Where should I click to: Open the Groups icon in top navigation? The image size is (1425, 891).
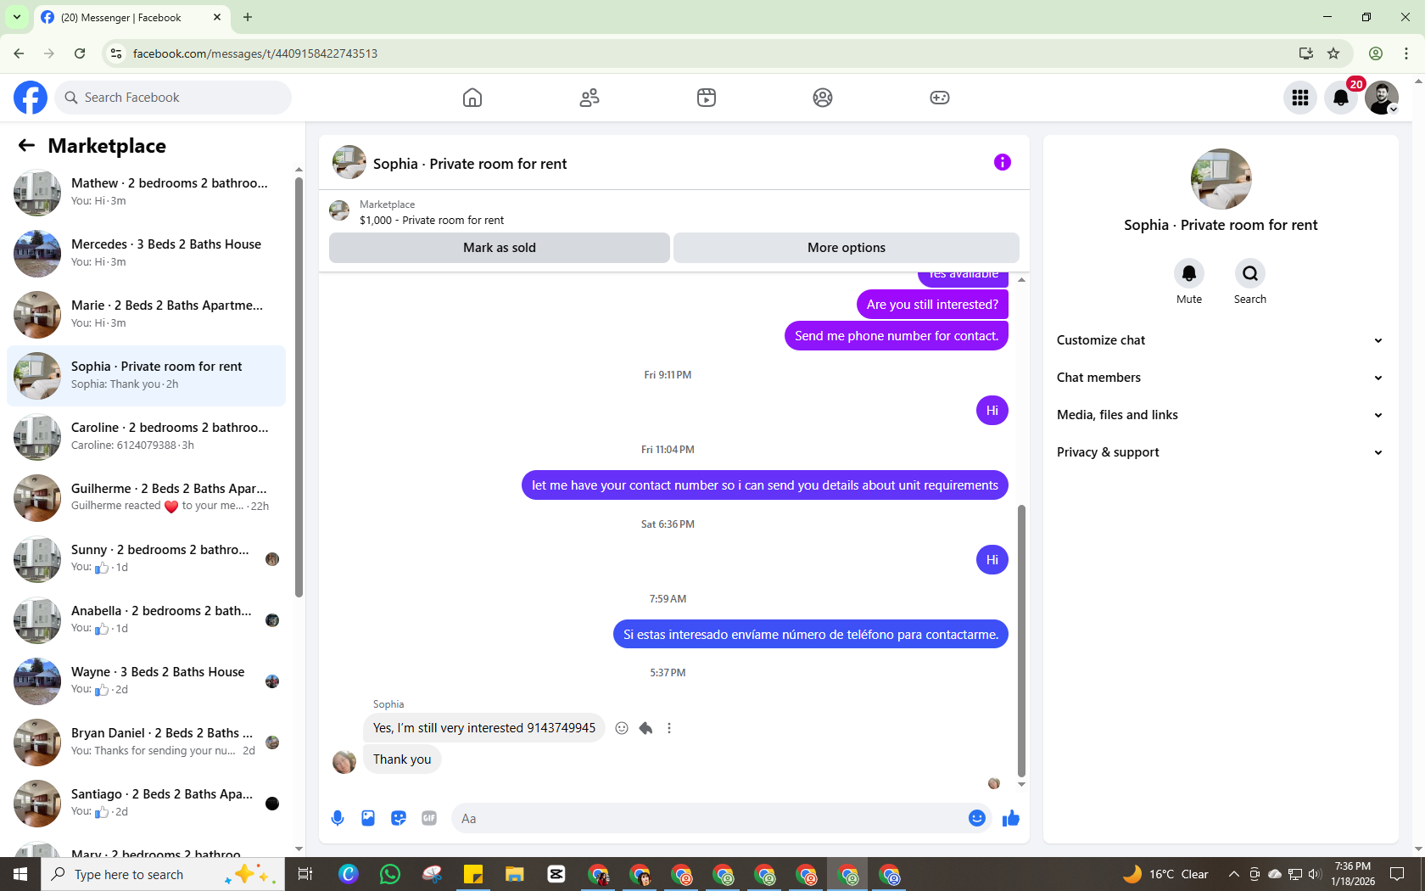coord(823,98)
